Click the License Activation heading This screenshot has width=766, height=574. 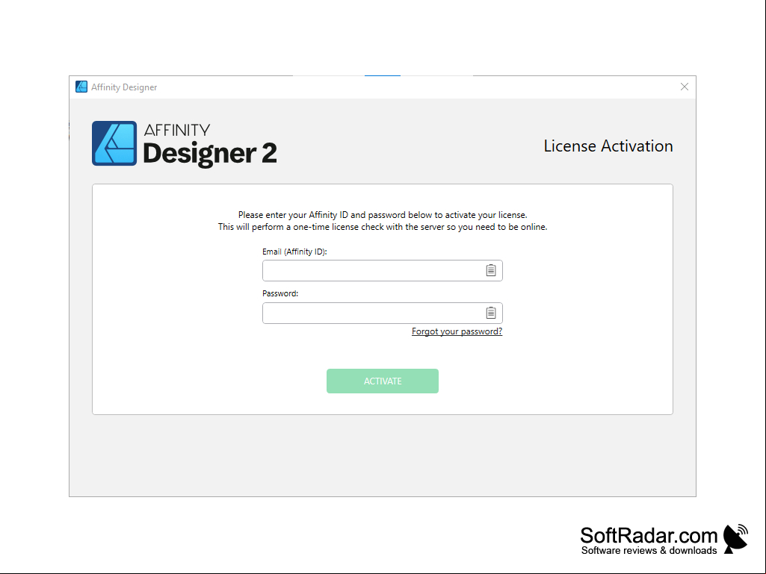point(608,146)
